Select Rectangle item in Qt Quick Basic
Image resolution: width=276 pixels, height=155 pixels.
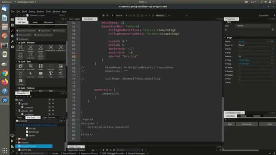pos(41,74)
